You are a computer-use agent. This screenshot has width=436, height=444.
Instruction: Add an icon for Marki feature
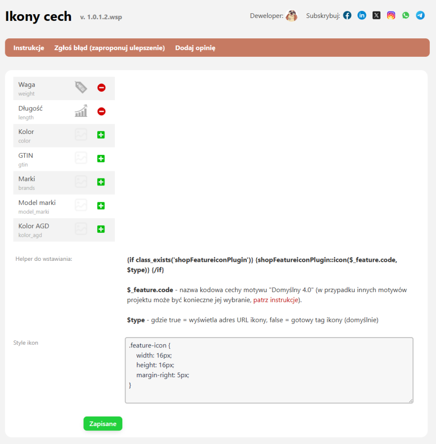click(101, 182)
